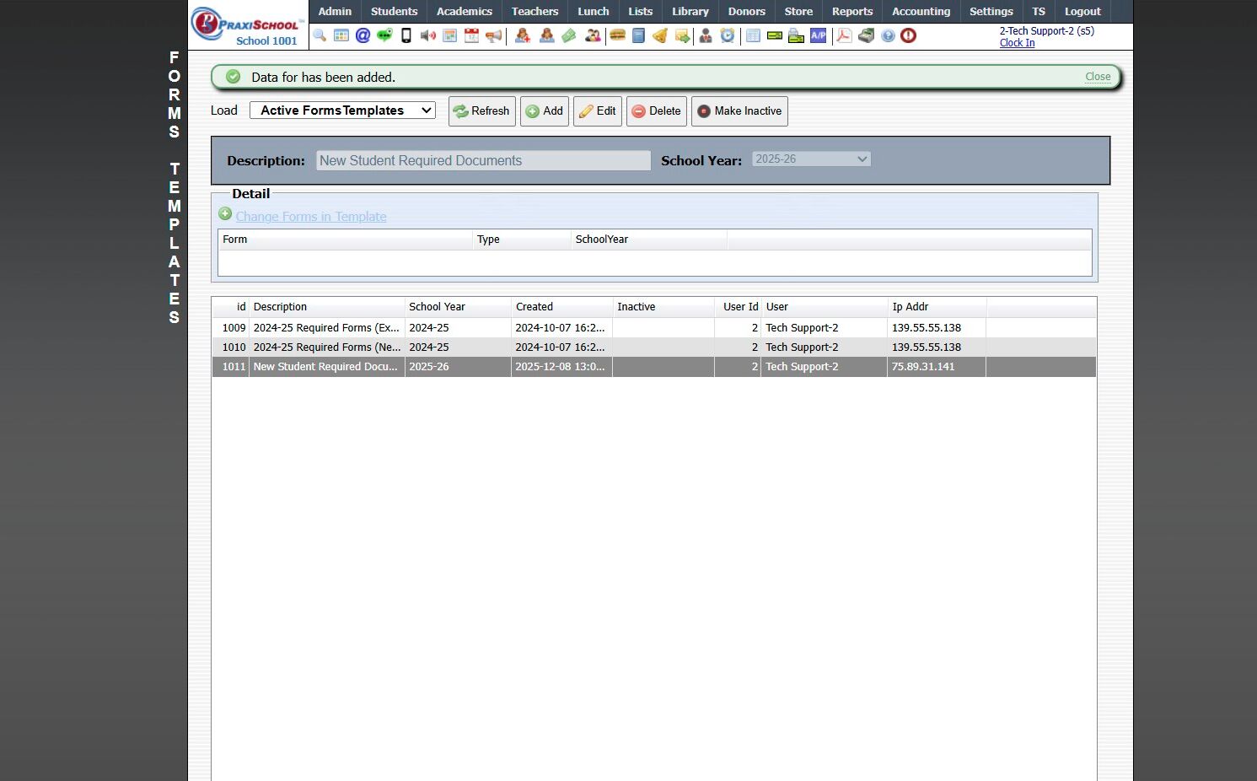Open the mobile phone icon

(406, 35)
